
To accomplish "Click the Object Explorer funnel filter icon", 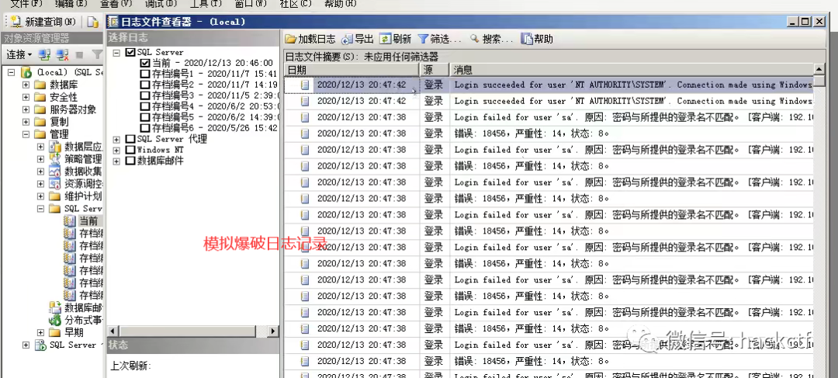I will point(97,54).
